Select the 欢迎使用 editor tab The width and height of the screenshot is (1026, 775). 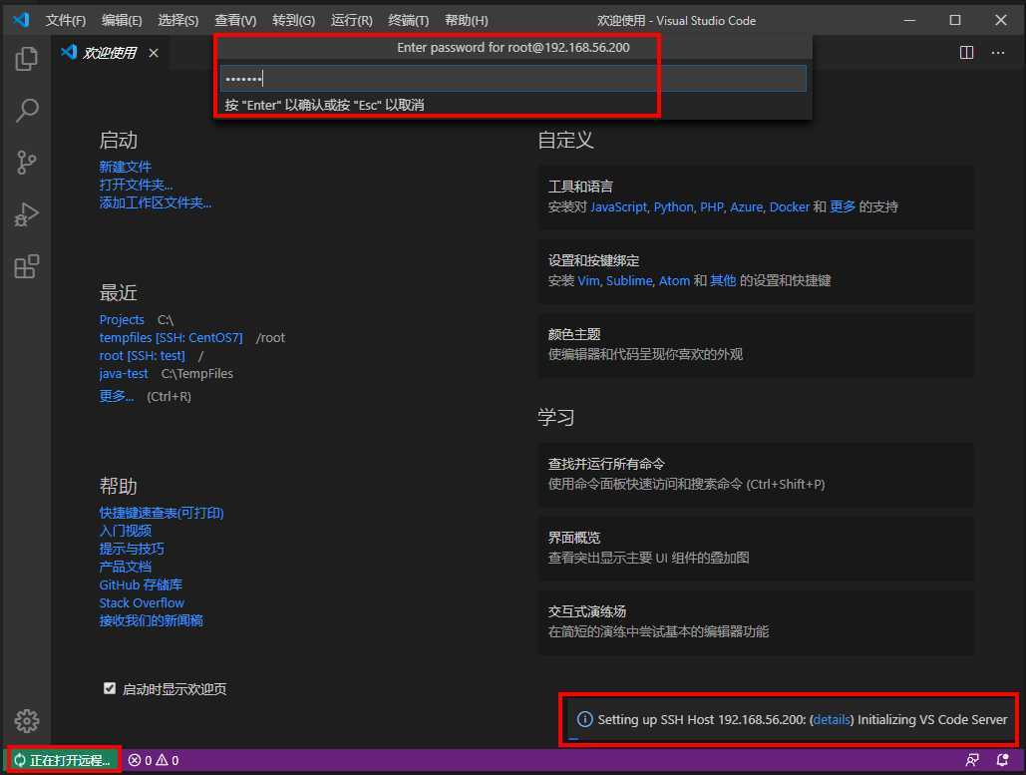click(110, 52)
